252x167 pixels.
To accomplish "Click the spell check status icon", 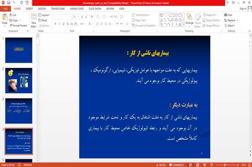I will [19, 165].
